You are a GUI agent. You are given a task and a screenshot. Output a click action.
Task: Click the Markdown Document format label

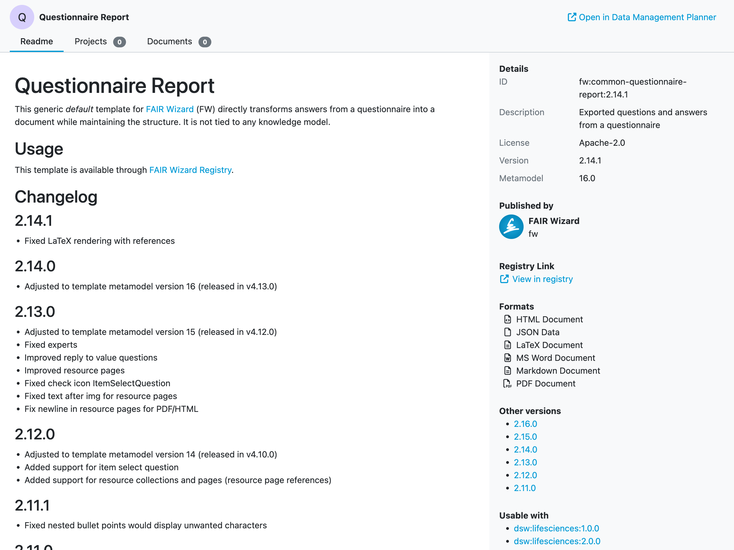click(x=558, y=371)
